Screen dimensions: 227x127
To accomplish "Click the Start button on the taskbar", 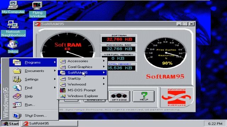I will (10, 123).
